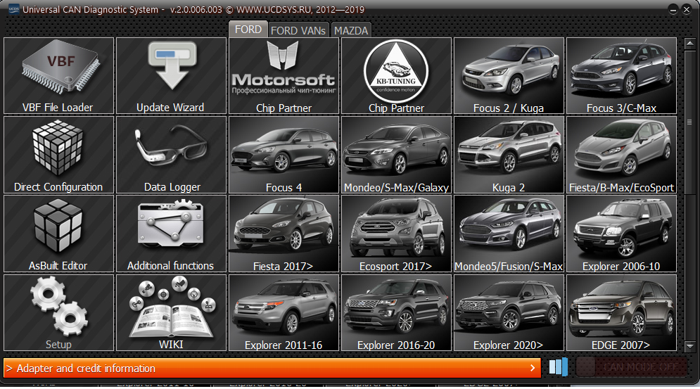
Task: Click the vertical scrollbar thumb
Action: tap(689, 122)
